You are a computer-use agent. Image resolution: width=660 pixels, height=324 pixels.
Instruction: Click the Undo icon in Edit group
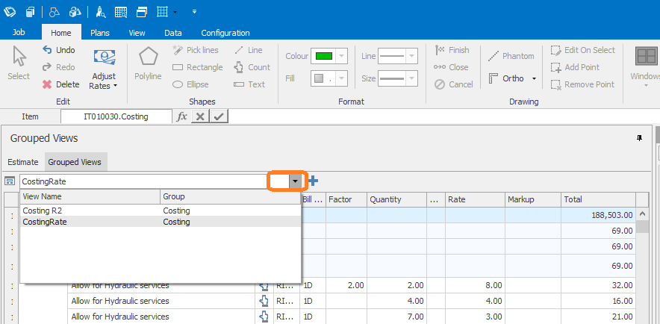click(x=48, y=50)
